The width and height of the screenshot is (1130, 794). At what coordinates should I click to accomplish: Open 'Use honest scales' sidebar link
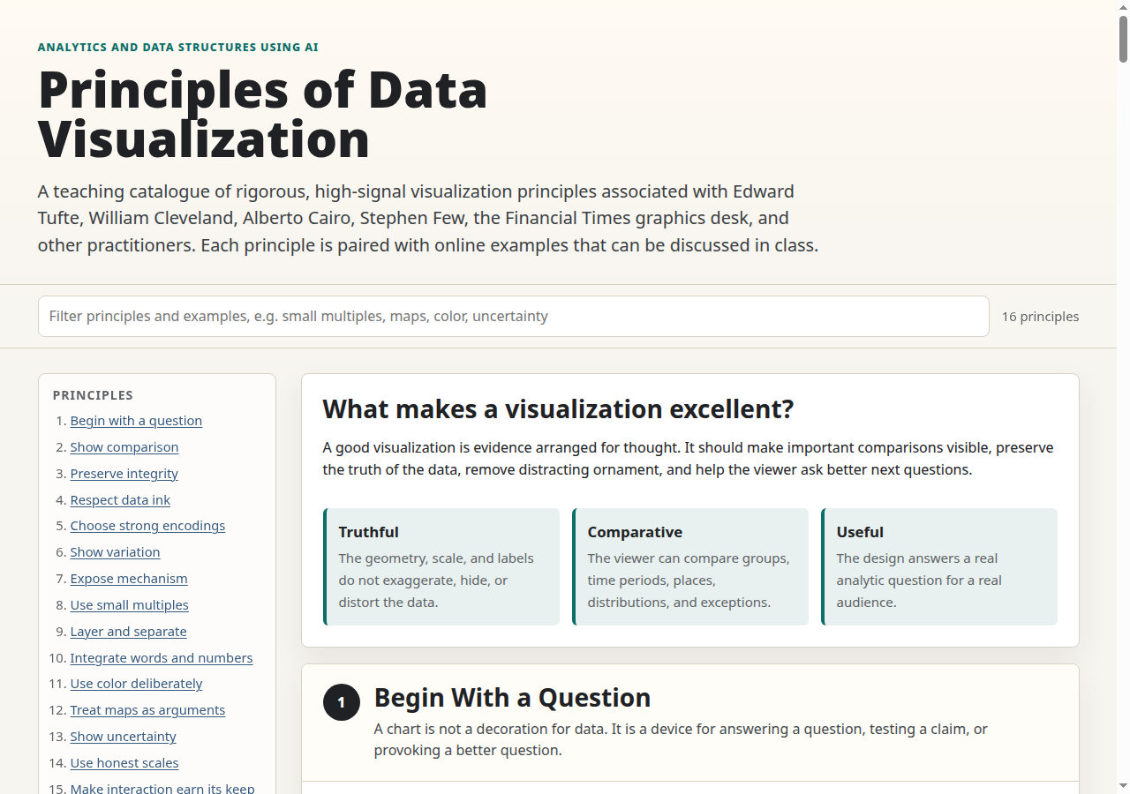point(124,763)
